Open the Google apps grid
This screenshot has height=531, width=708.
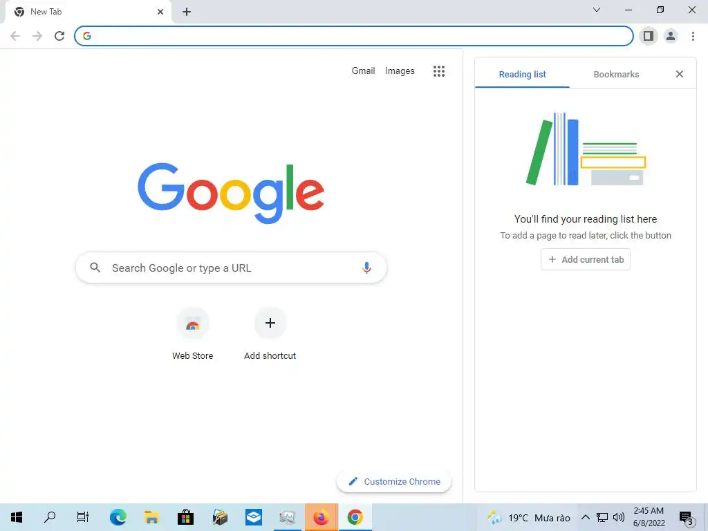click(439, 71)
